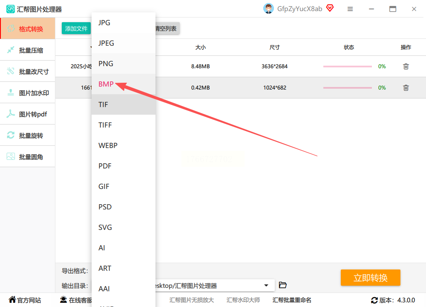Click the 尺寸 column header
This screenshot has height=307, width=426.
pyautogui.click(x=274, y=47)
